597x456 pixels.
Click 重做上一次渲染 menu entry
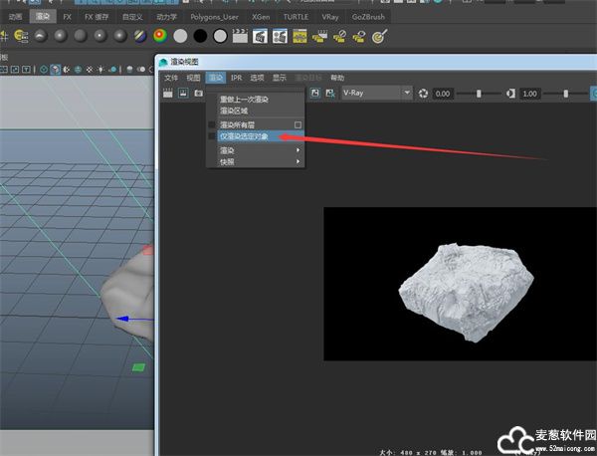(244, 99)
